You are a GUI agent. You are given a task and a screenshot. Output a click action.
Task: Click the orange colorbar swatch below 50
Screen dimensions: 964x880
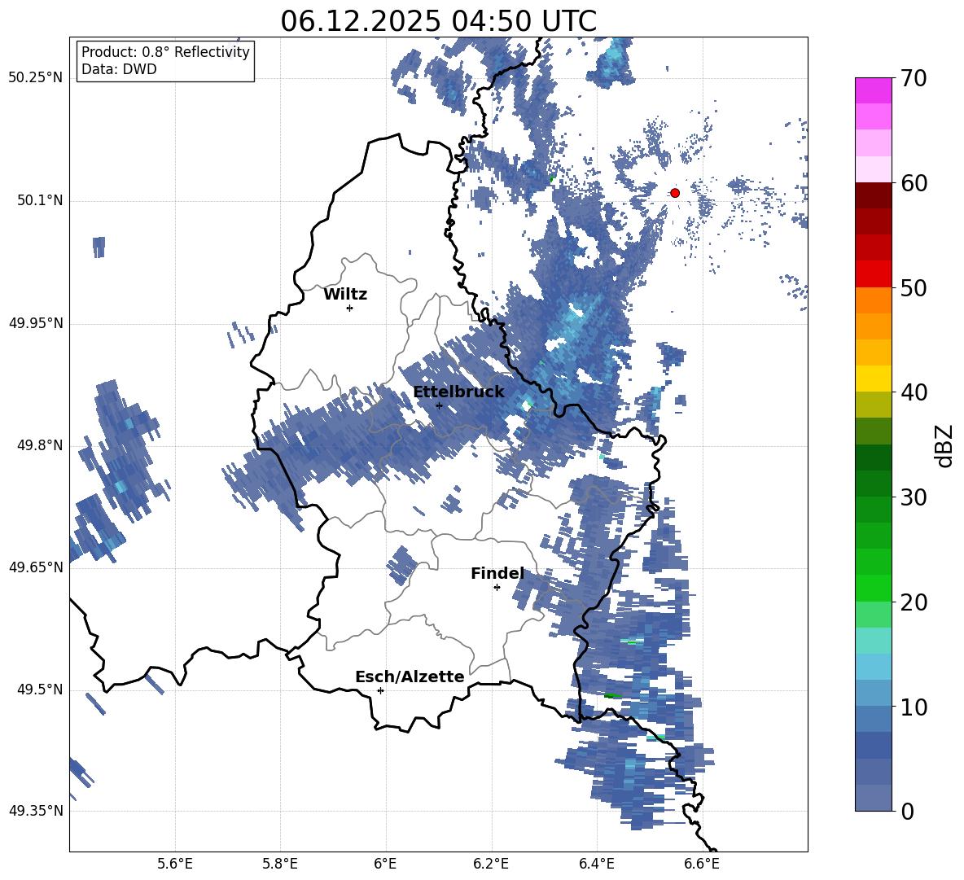coord(874,300)
